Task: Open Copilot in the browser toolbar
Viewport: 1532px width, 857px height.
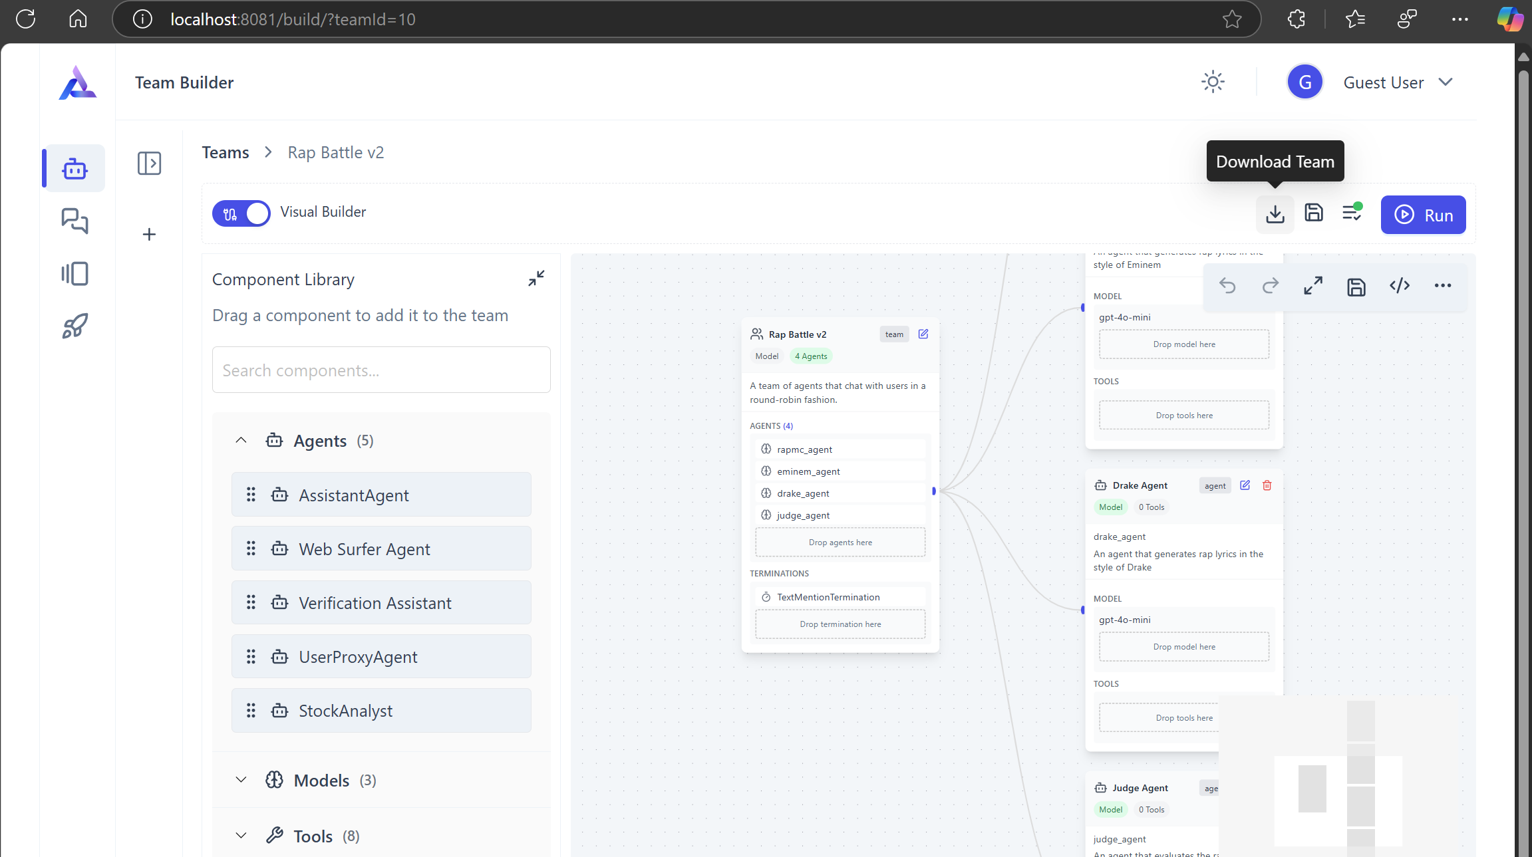Action: point(1510,19)
